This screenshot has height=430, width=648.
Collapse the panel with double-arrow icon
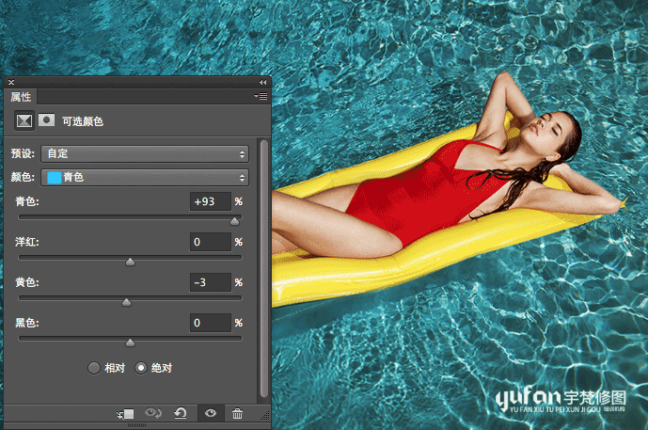(x=262, y=83)
